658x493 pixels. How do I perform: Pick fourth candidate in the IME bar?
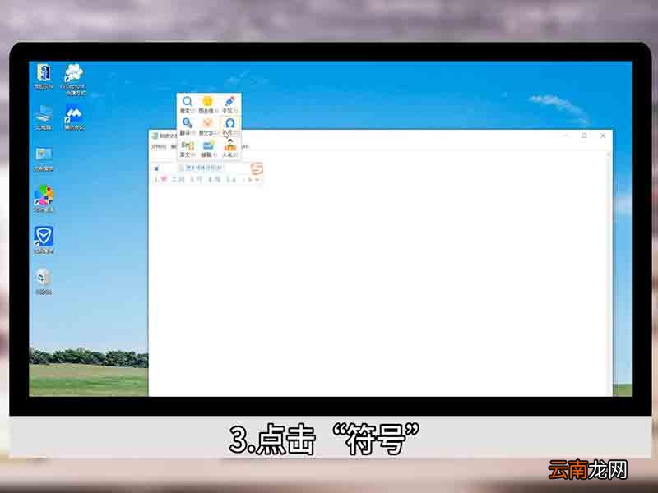click(x=214, y=179)
